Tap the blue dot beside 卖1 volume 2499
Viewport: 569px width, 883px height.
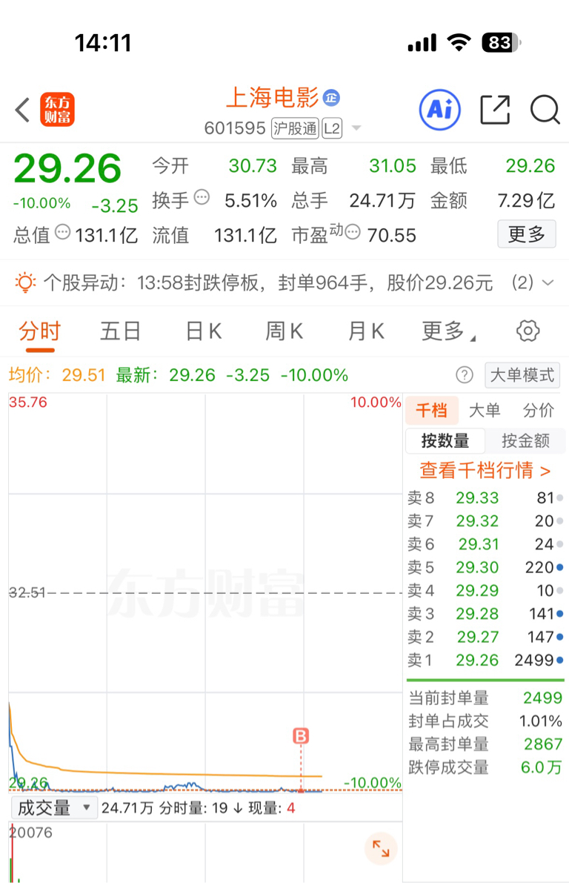pyautogui.click(x=560, y=660)
